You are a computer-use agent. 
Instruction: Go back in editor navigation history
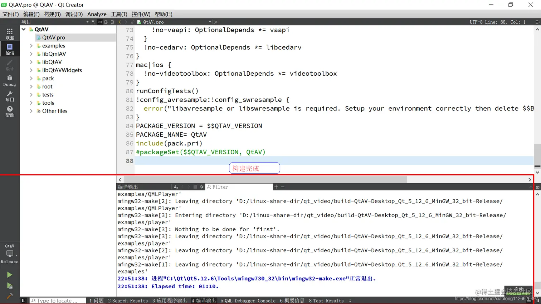(120, 22)
